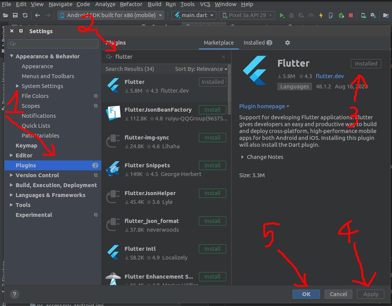
Task: Click the Cancel button
Action: tap(338, 294)
